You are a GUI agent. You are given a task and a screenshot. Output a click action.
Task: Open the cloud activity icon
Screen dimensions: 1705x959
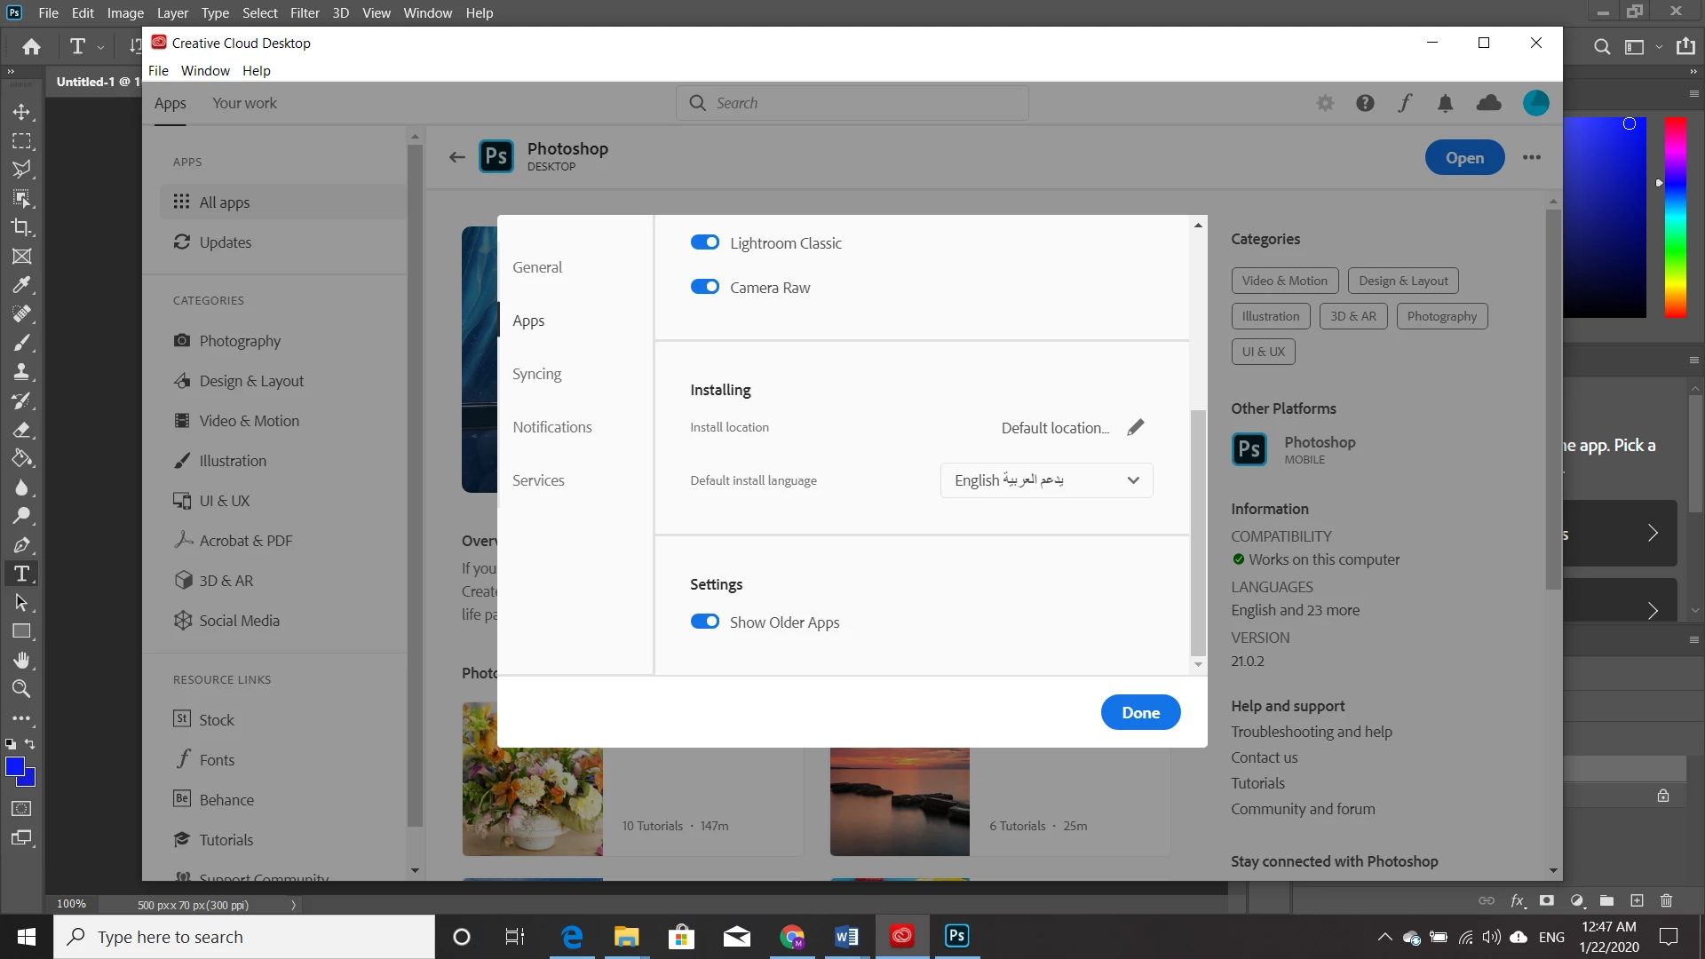[1489, 104]
